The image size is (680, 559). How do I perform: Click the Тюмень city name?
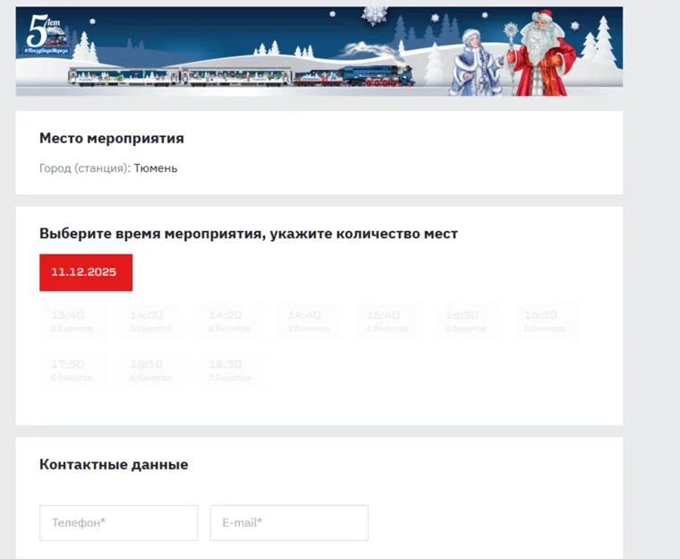[156, 168]
